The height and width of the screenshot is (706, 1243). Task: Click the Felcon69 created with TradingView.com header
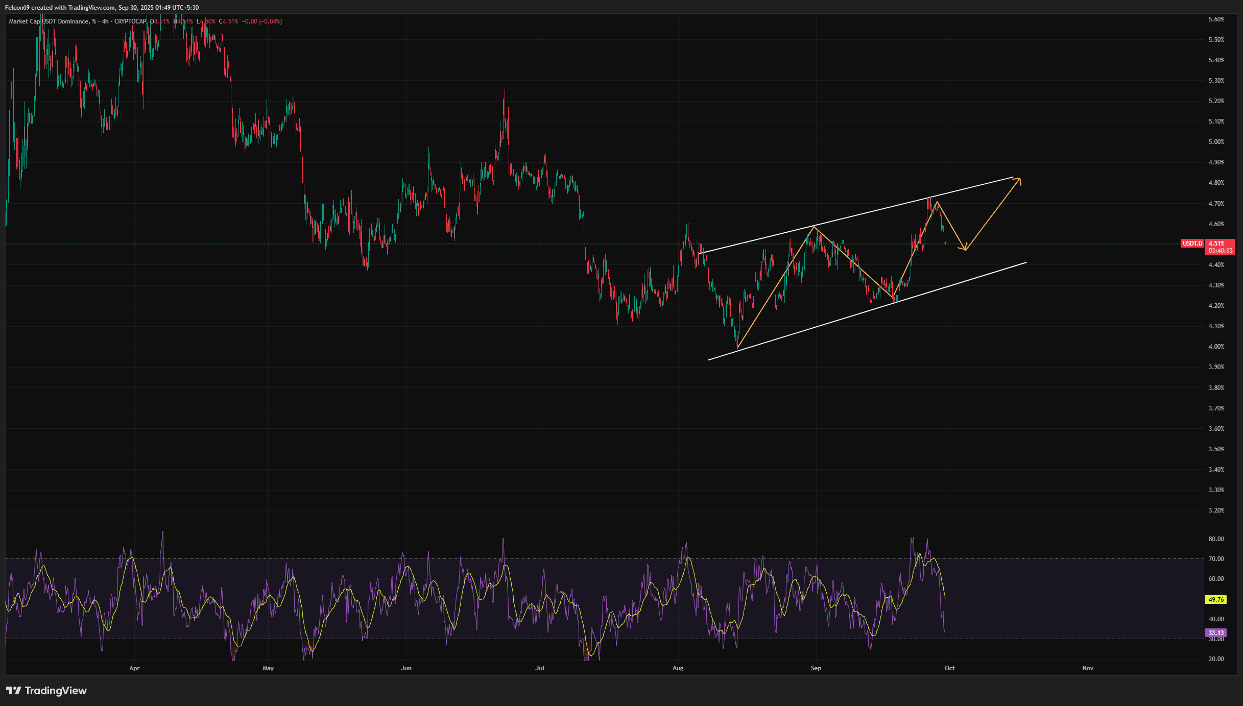tap(102, 8)
